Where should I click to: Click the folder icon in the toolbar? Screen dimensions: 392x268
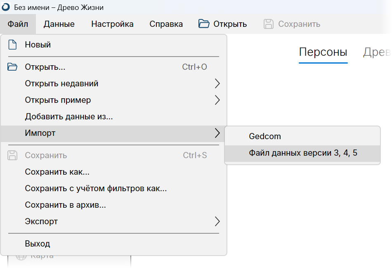pyautogui.click(x=204, y=24)
